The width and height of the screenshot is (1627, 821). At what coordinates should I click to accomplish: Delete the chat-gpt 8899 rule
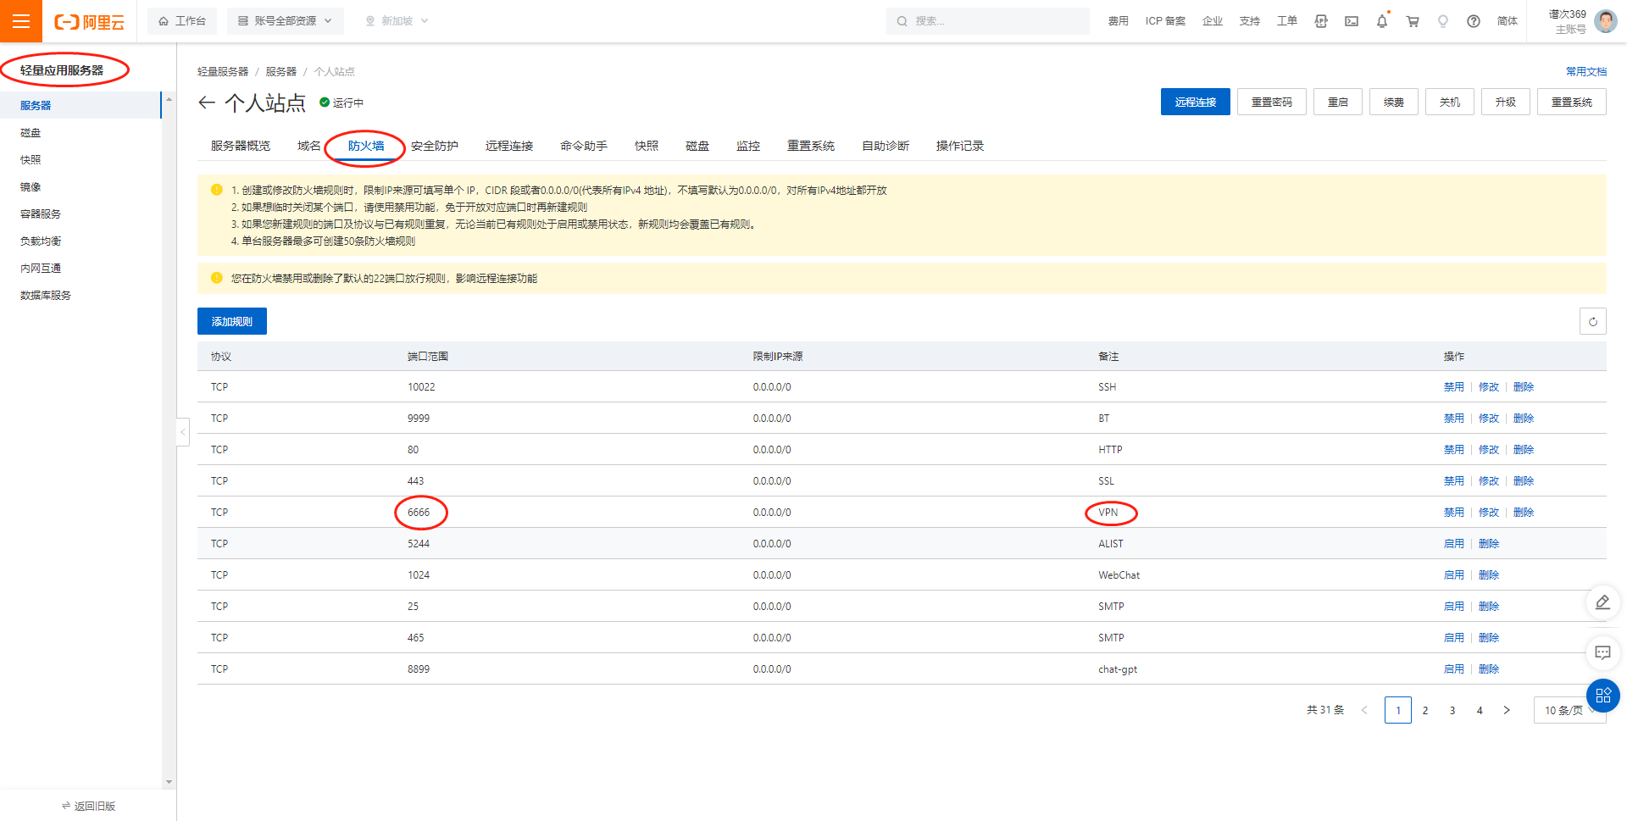[1489, 668]
